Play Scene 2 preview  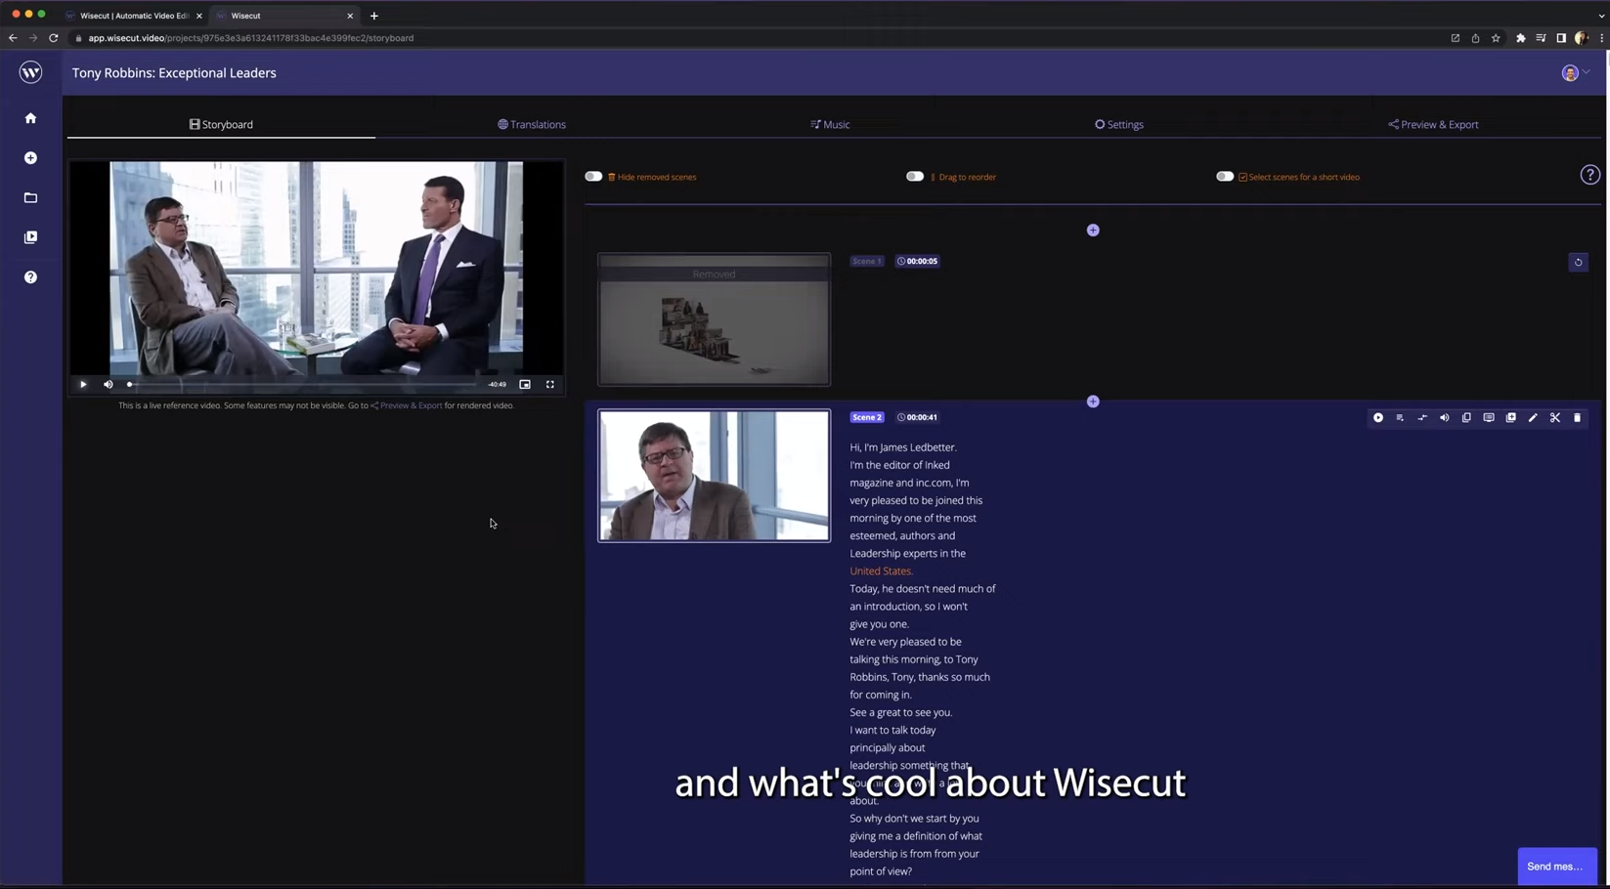click(1378, 418)
